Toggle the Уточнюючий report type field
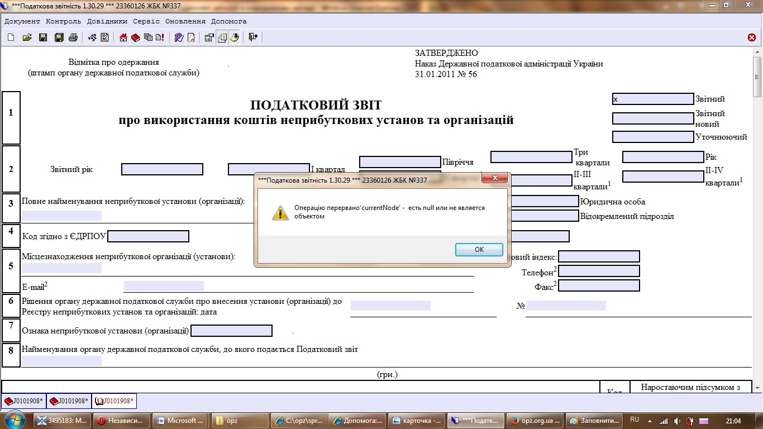 pyautogui.click(x=653, y=137)
